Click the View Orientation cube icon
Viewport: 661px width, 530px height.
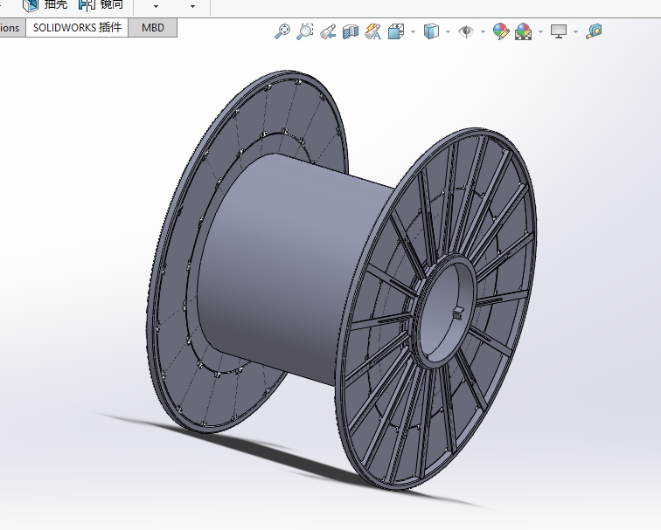click(x=395, y=32)
